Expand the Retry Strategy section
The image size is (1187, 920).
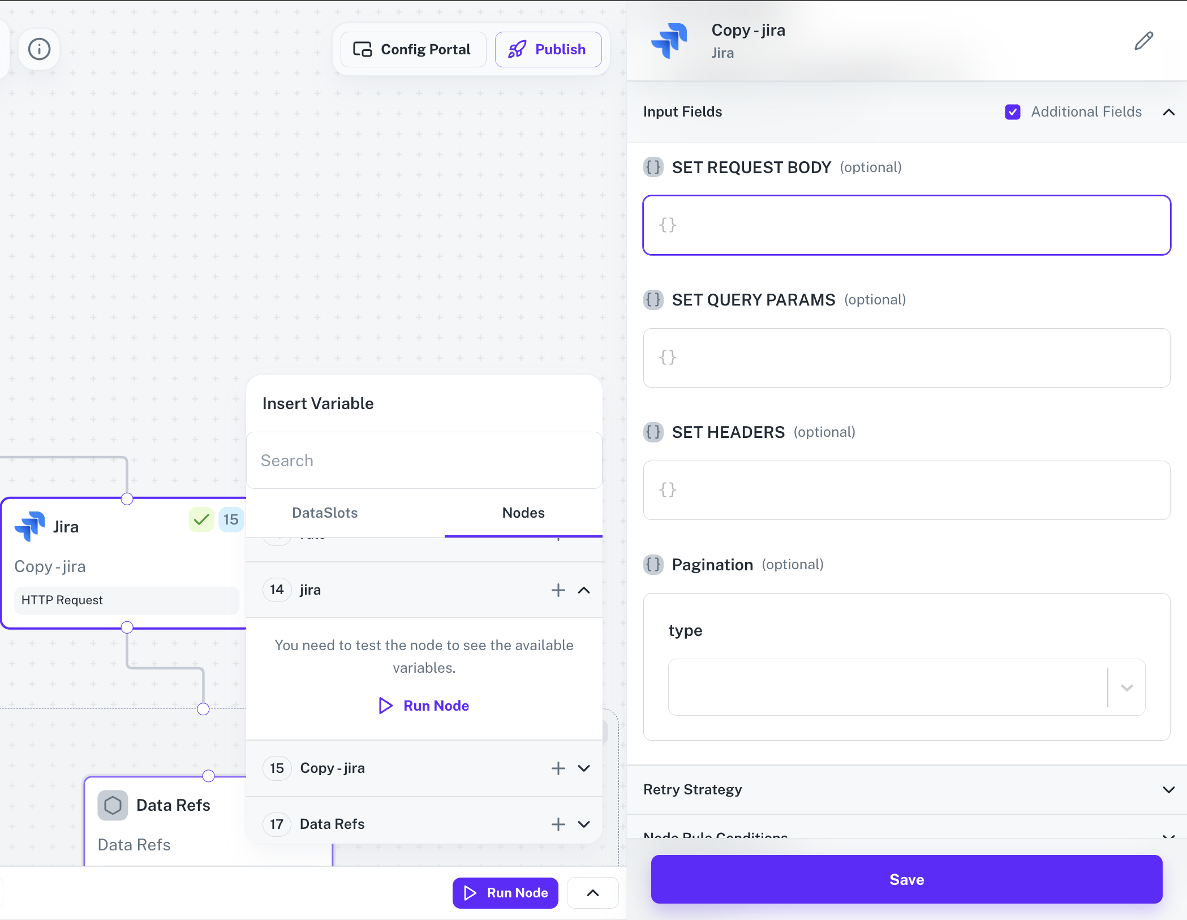click(x=1168, y=789)
